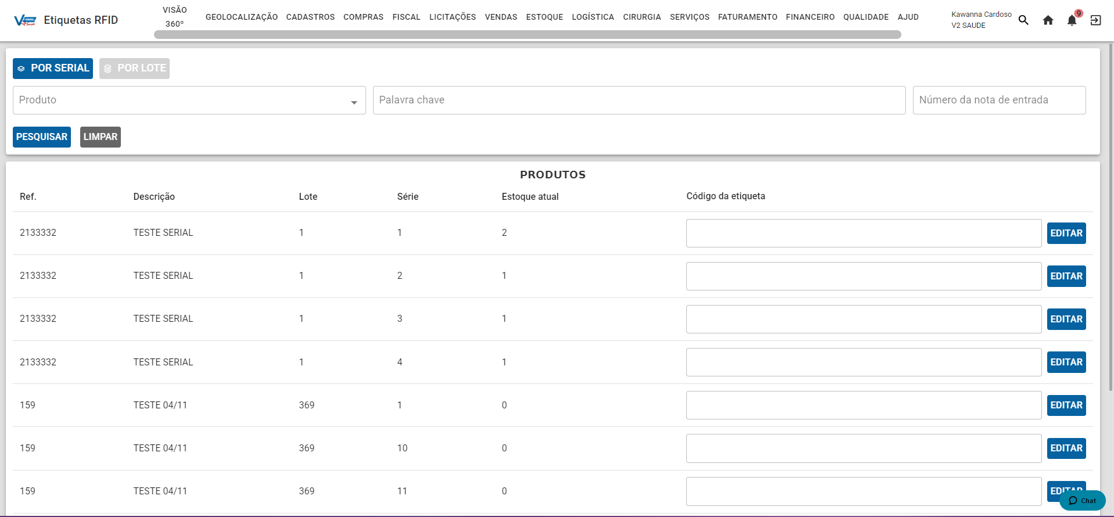Open the Estoque menu

pyautogui.click(x=544, y=17)
